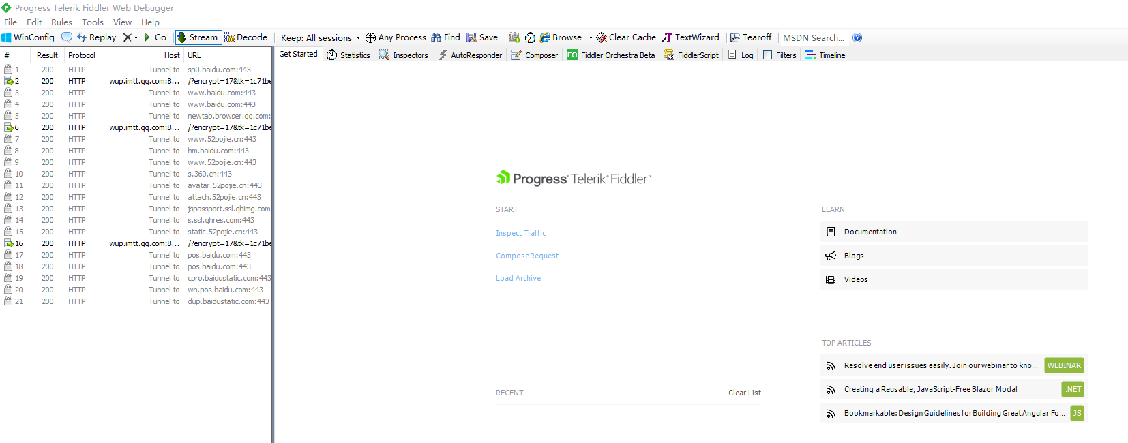Tick the Filters tab checkbox
Image resolution: width=1128 pixels, height=443 pixels.
pos(768,55)
